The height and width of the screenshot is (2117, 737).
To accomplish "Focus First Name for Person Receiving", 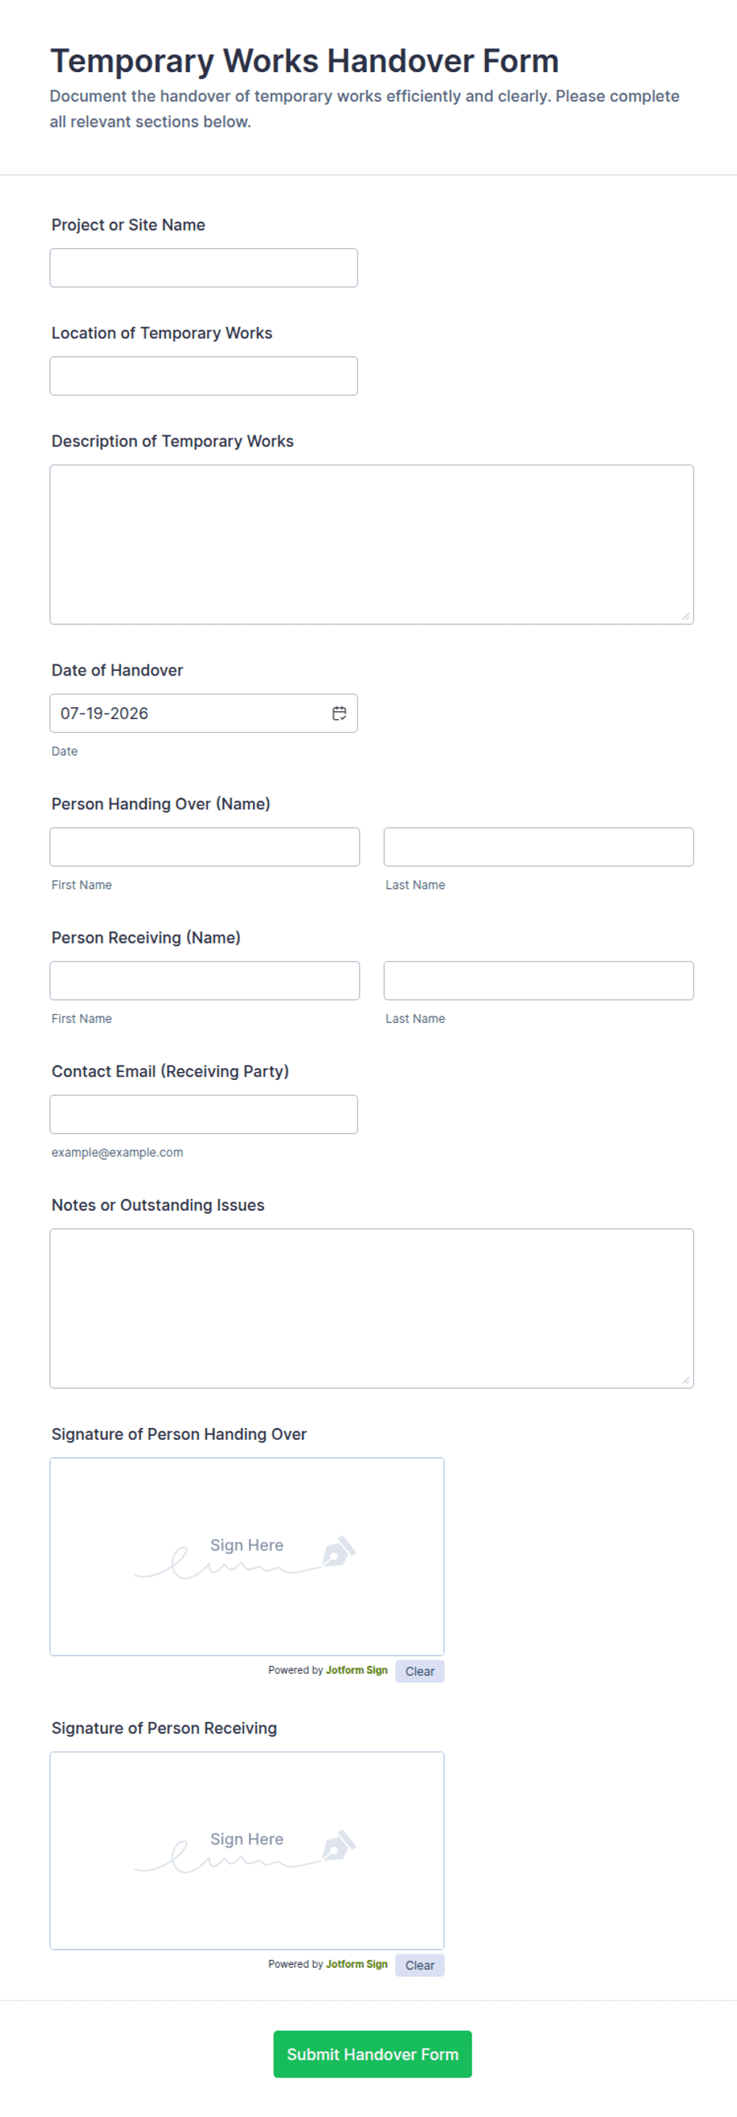I will tap(204, 981).
